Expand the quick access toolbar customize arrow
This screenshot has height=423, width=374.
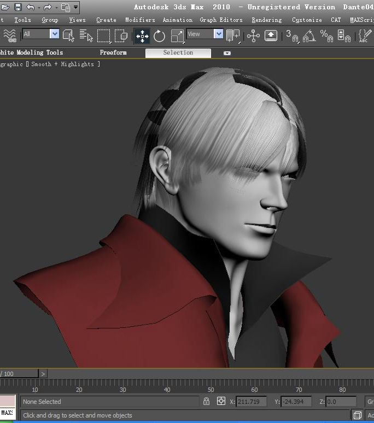pos(76,7)
